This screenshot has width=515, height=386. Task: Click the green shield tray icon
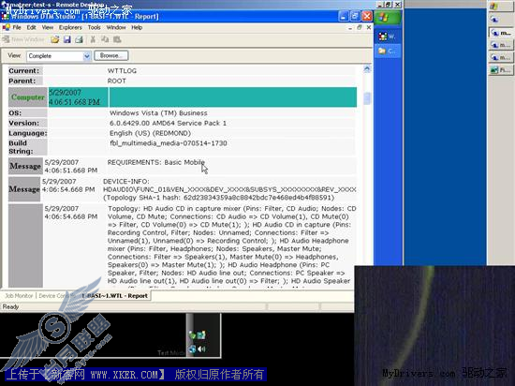point(192,335)
